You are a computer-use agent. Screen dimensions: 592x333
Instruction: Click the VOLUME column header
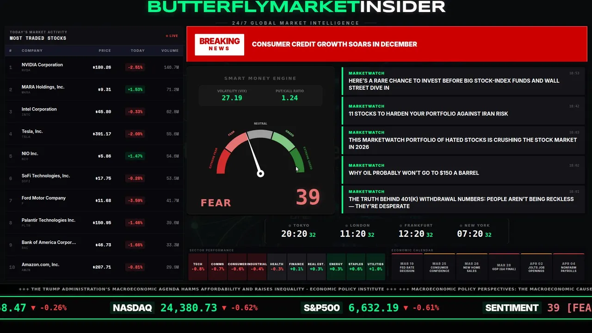170,50
